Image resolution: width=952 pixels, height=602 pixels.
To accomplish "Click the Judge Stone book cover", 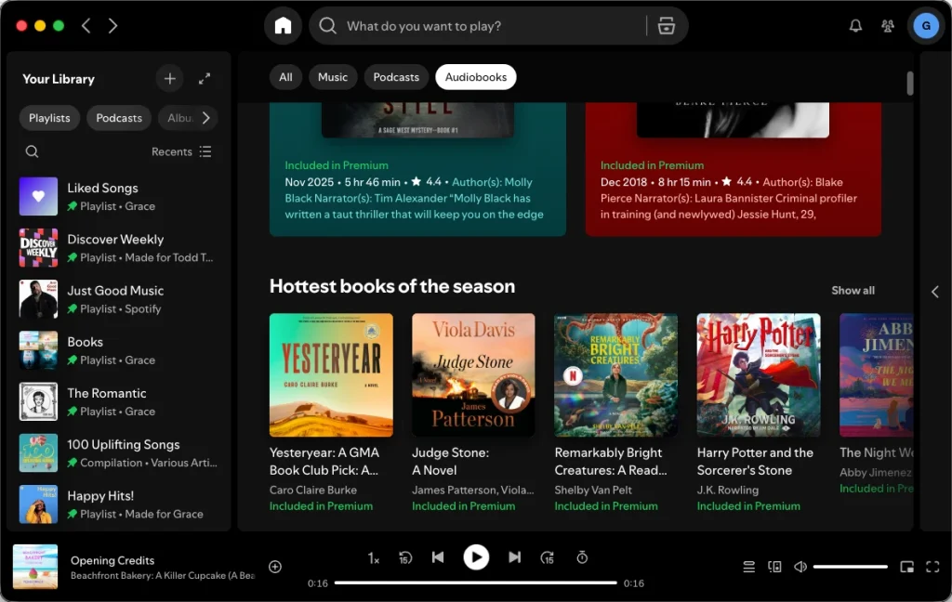I will click(x=473, y=375).
